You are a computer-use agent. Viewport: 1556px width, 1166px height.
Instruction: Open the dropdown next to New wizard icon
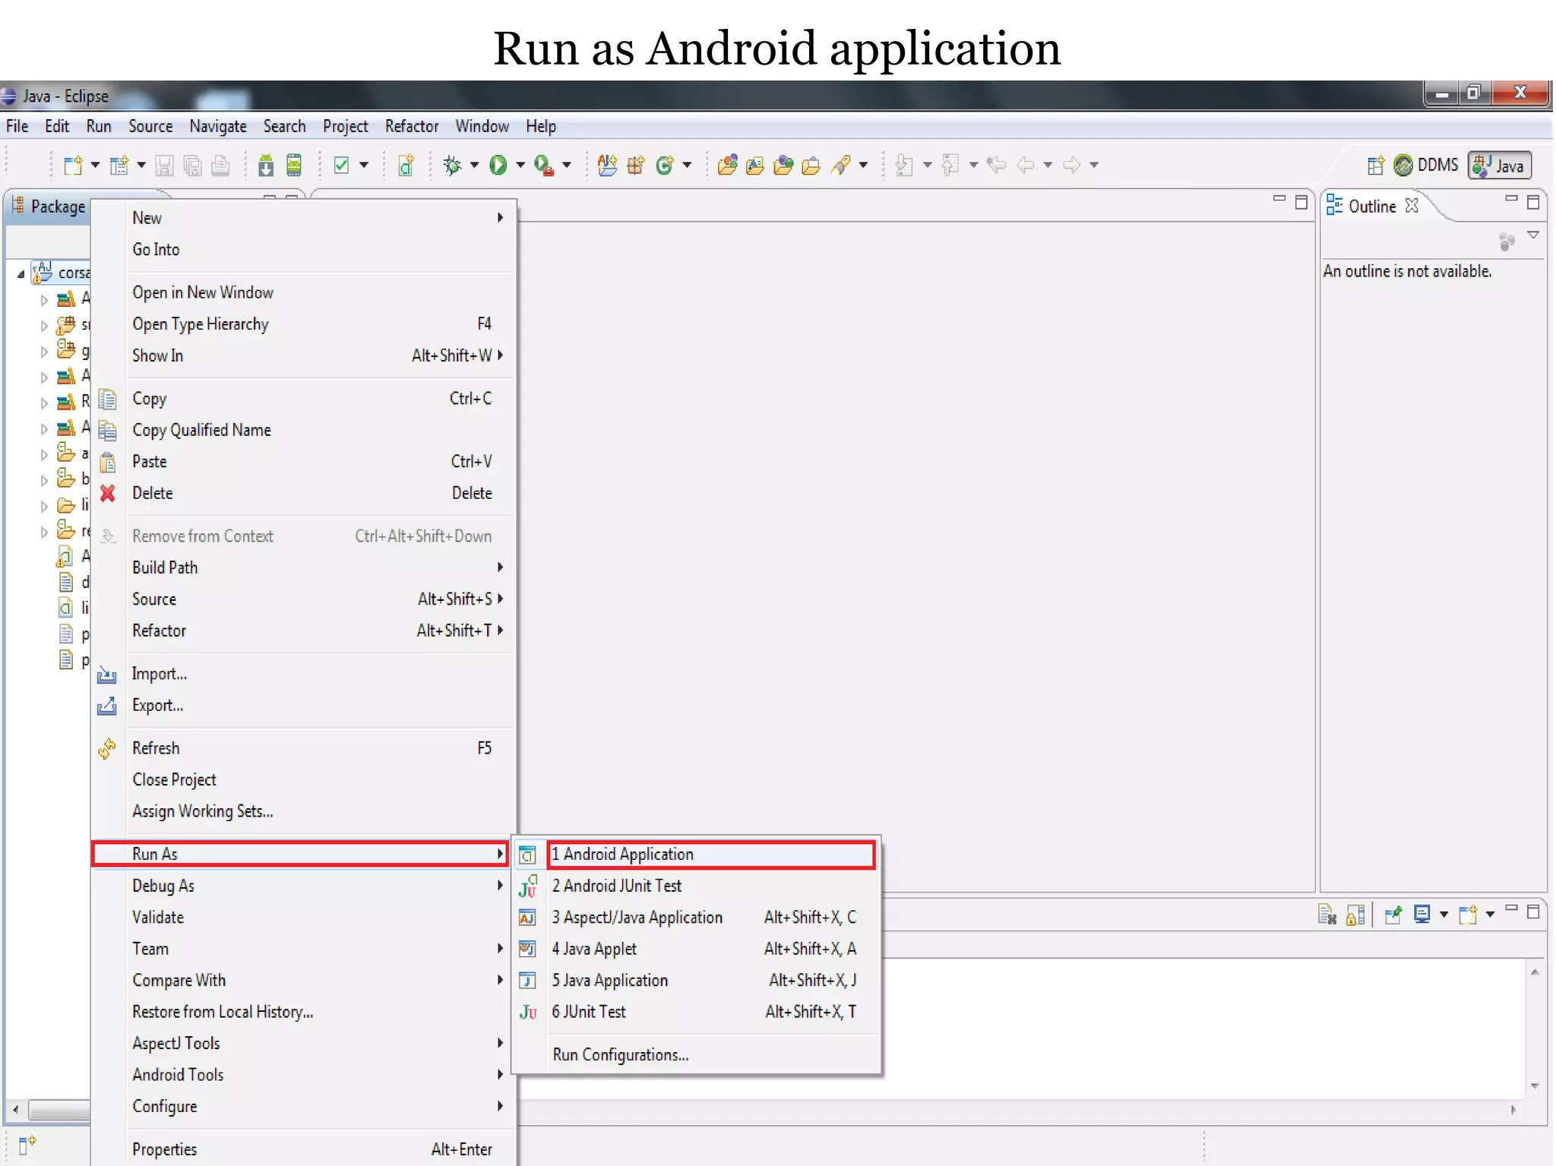(x=95, y=165)
